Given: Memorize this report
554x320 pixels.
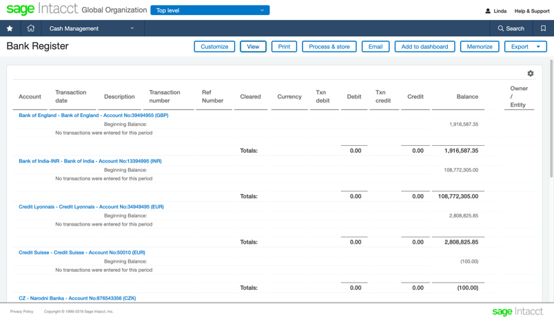Looking at the screenshot, I should [480, 47].
